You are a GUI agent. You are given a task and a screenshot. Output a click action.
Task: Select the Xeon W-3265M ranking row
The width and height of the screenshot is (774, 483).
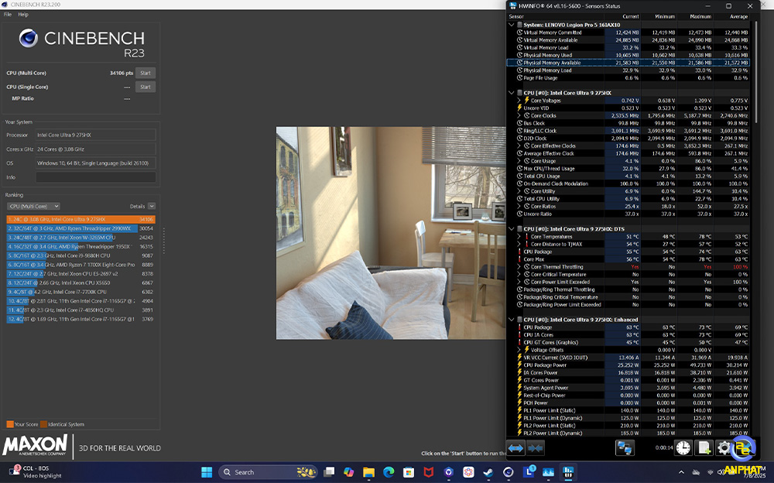81,238
